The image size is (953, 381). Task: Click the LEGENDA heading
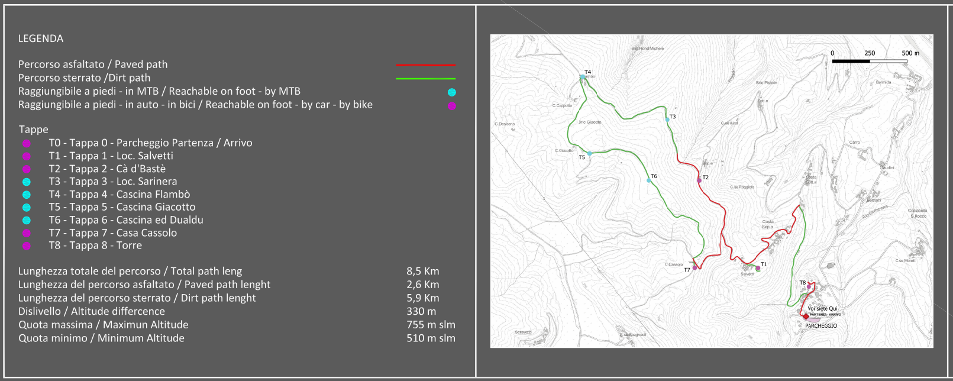point(41,38)
